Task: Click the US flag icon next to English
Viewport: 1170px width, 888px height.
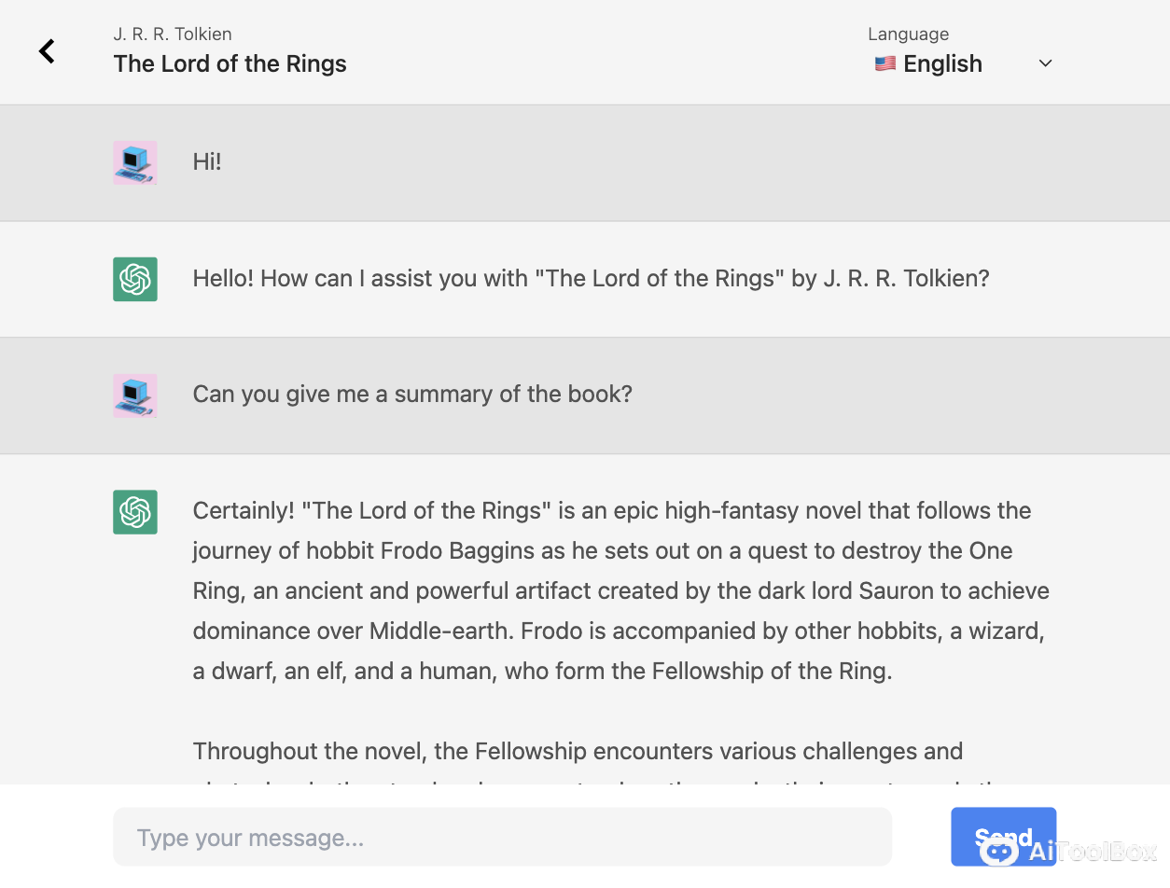Action: point(884,63)
